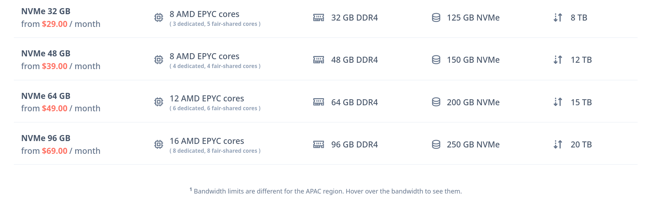Click the CPU icon in the NVMe 96 GB row
This screenshot has width=650, height=207.
[159, 144]
